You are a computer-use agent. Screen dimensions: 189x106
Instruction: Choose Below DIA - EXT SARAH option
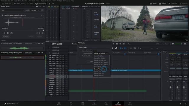101,62
